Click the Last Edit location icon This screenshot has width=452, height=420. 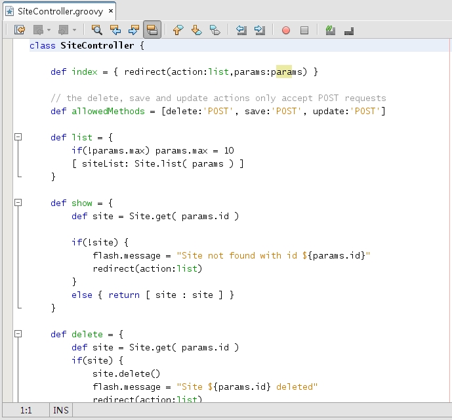(x=20, y=30)
